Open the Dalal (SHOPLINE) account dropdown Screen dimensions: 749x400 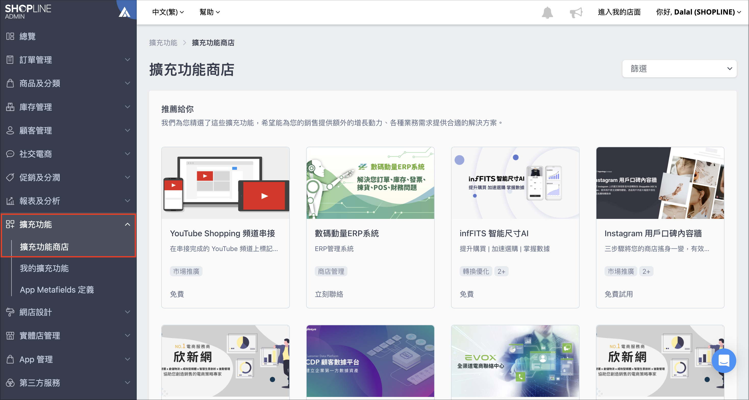698,12
